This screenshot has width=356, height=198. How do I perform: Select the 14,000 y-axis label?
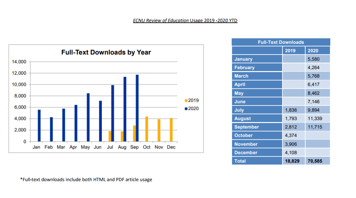coord(19,62)
